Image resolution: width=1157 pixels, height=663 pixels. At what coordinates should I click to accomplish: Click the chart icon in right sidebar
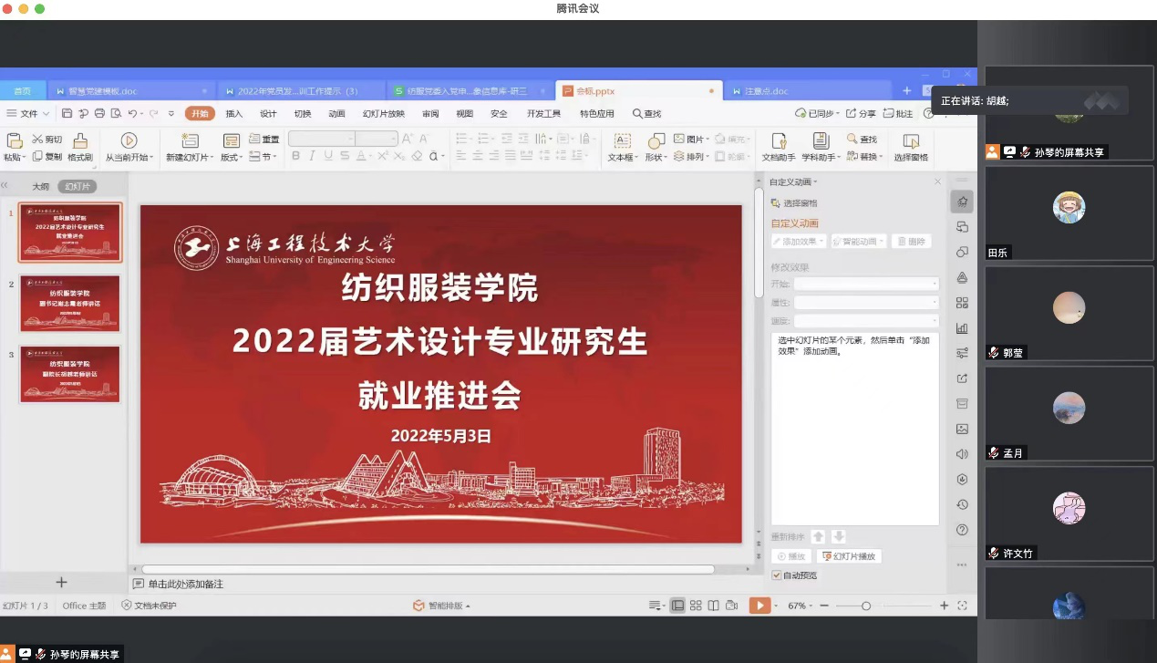(962, 328)
